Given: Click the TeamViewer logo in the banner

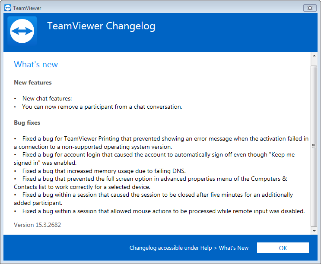Looking at the screenshot, I should click(22, 31).
